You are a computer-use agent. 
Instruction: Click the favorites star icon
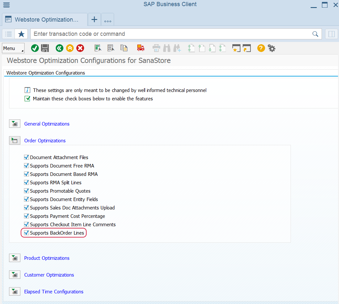coord(21,34)
